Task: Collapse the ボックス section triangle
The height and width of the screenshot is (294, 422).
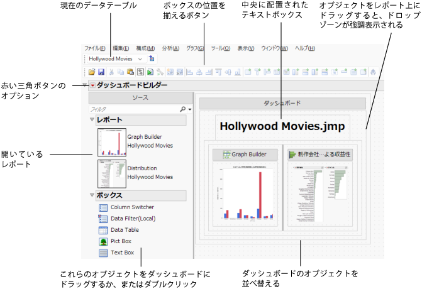Action: coord(92,195)
